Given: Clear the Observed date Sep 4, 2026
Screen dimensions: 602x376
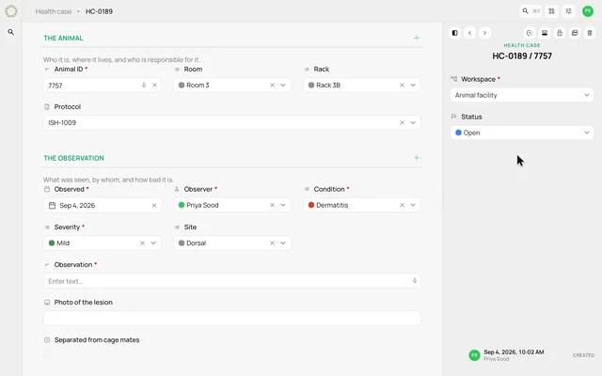Looking at the screenshot, I should pos(154,205).
